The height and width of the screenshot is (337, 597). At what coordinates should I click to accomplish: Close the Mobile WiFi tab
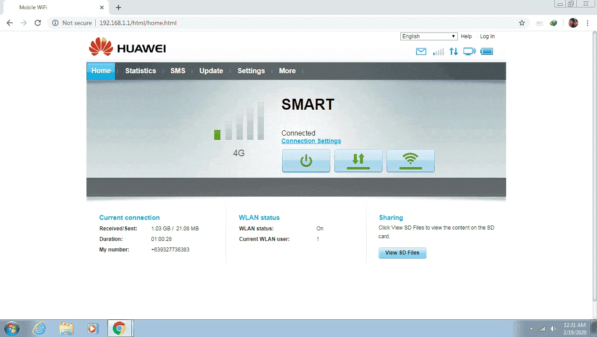[102, 7]
